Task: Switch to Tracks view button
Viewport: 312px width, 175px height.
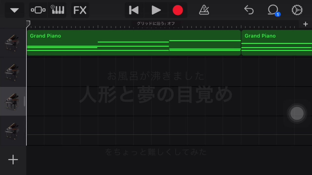Action: (38, 10)
